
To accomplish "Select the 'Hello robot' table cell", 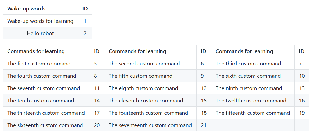I will [x=40, y=33].
